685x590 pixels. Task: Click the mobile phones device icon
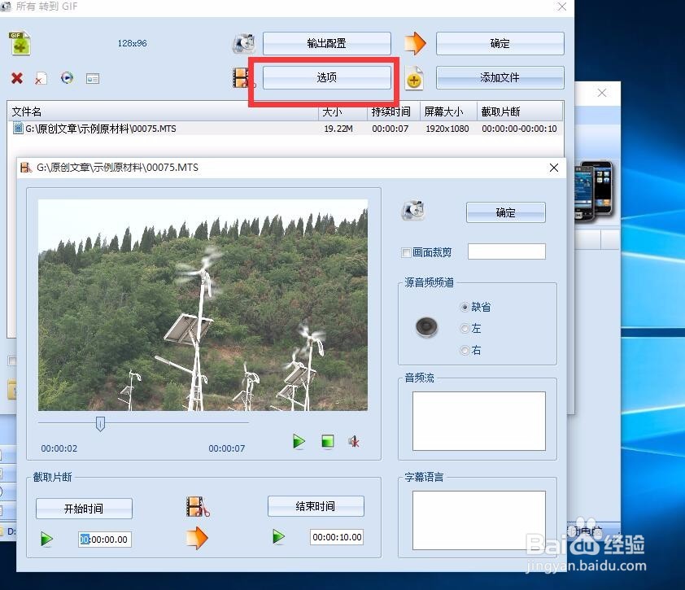tap(594, 191)
